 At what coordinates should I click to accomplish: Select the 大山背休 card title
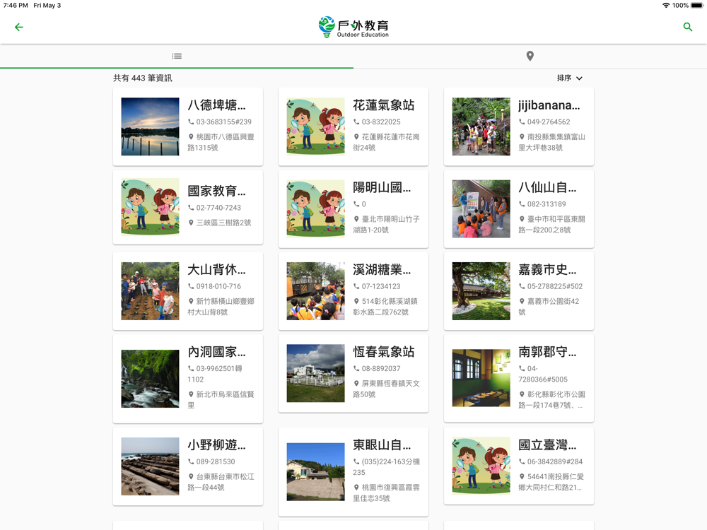click(x=216, y=269)
